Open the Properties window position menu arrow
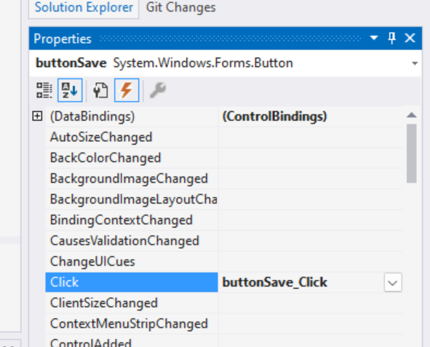The width and height of the screenshot is (430, 347). click(374, 38)
